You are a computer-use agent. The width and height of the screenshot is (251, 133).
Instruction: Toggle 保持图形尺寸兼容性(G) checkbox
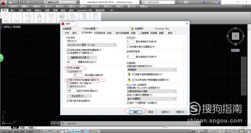68,53
